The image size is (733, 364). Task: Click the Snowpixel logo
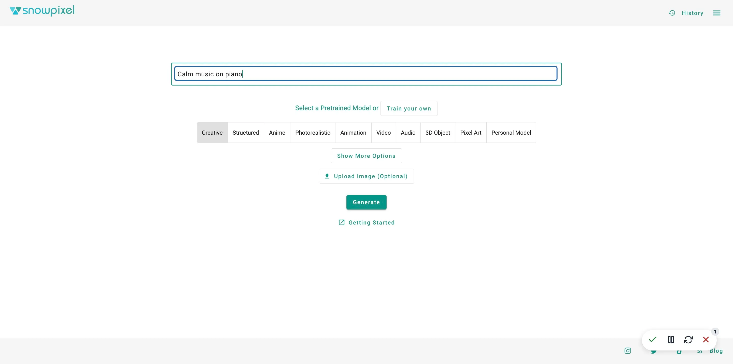pyautogui.click(x=42, y=11)
